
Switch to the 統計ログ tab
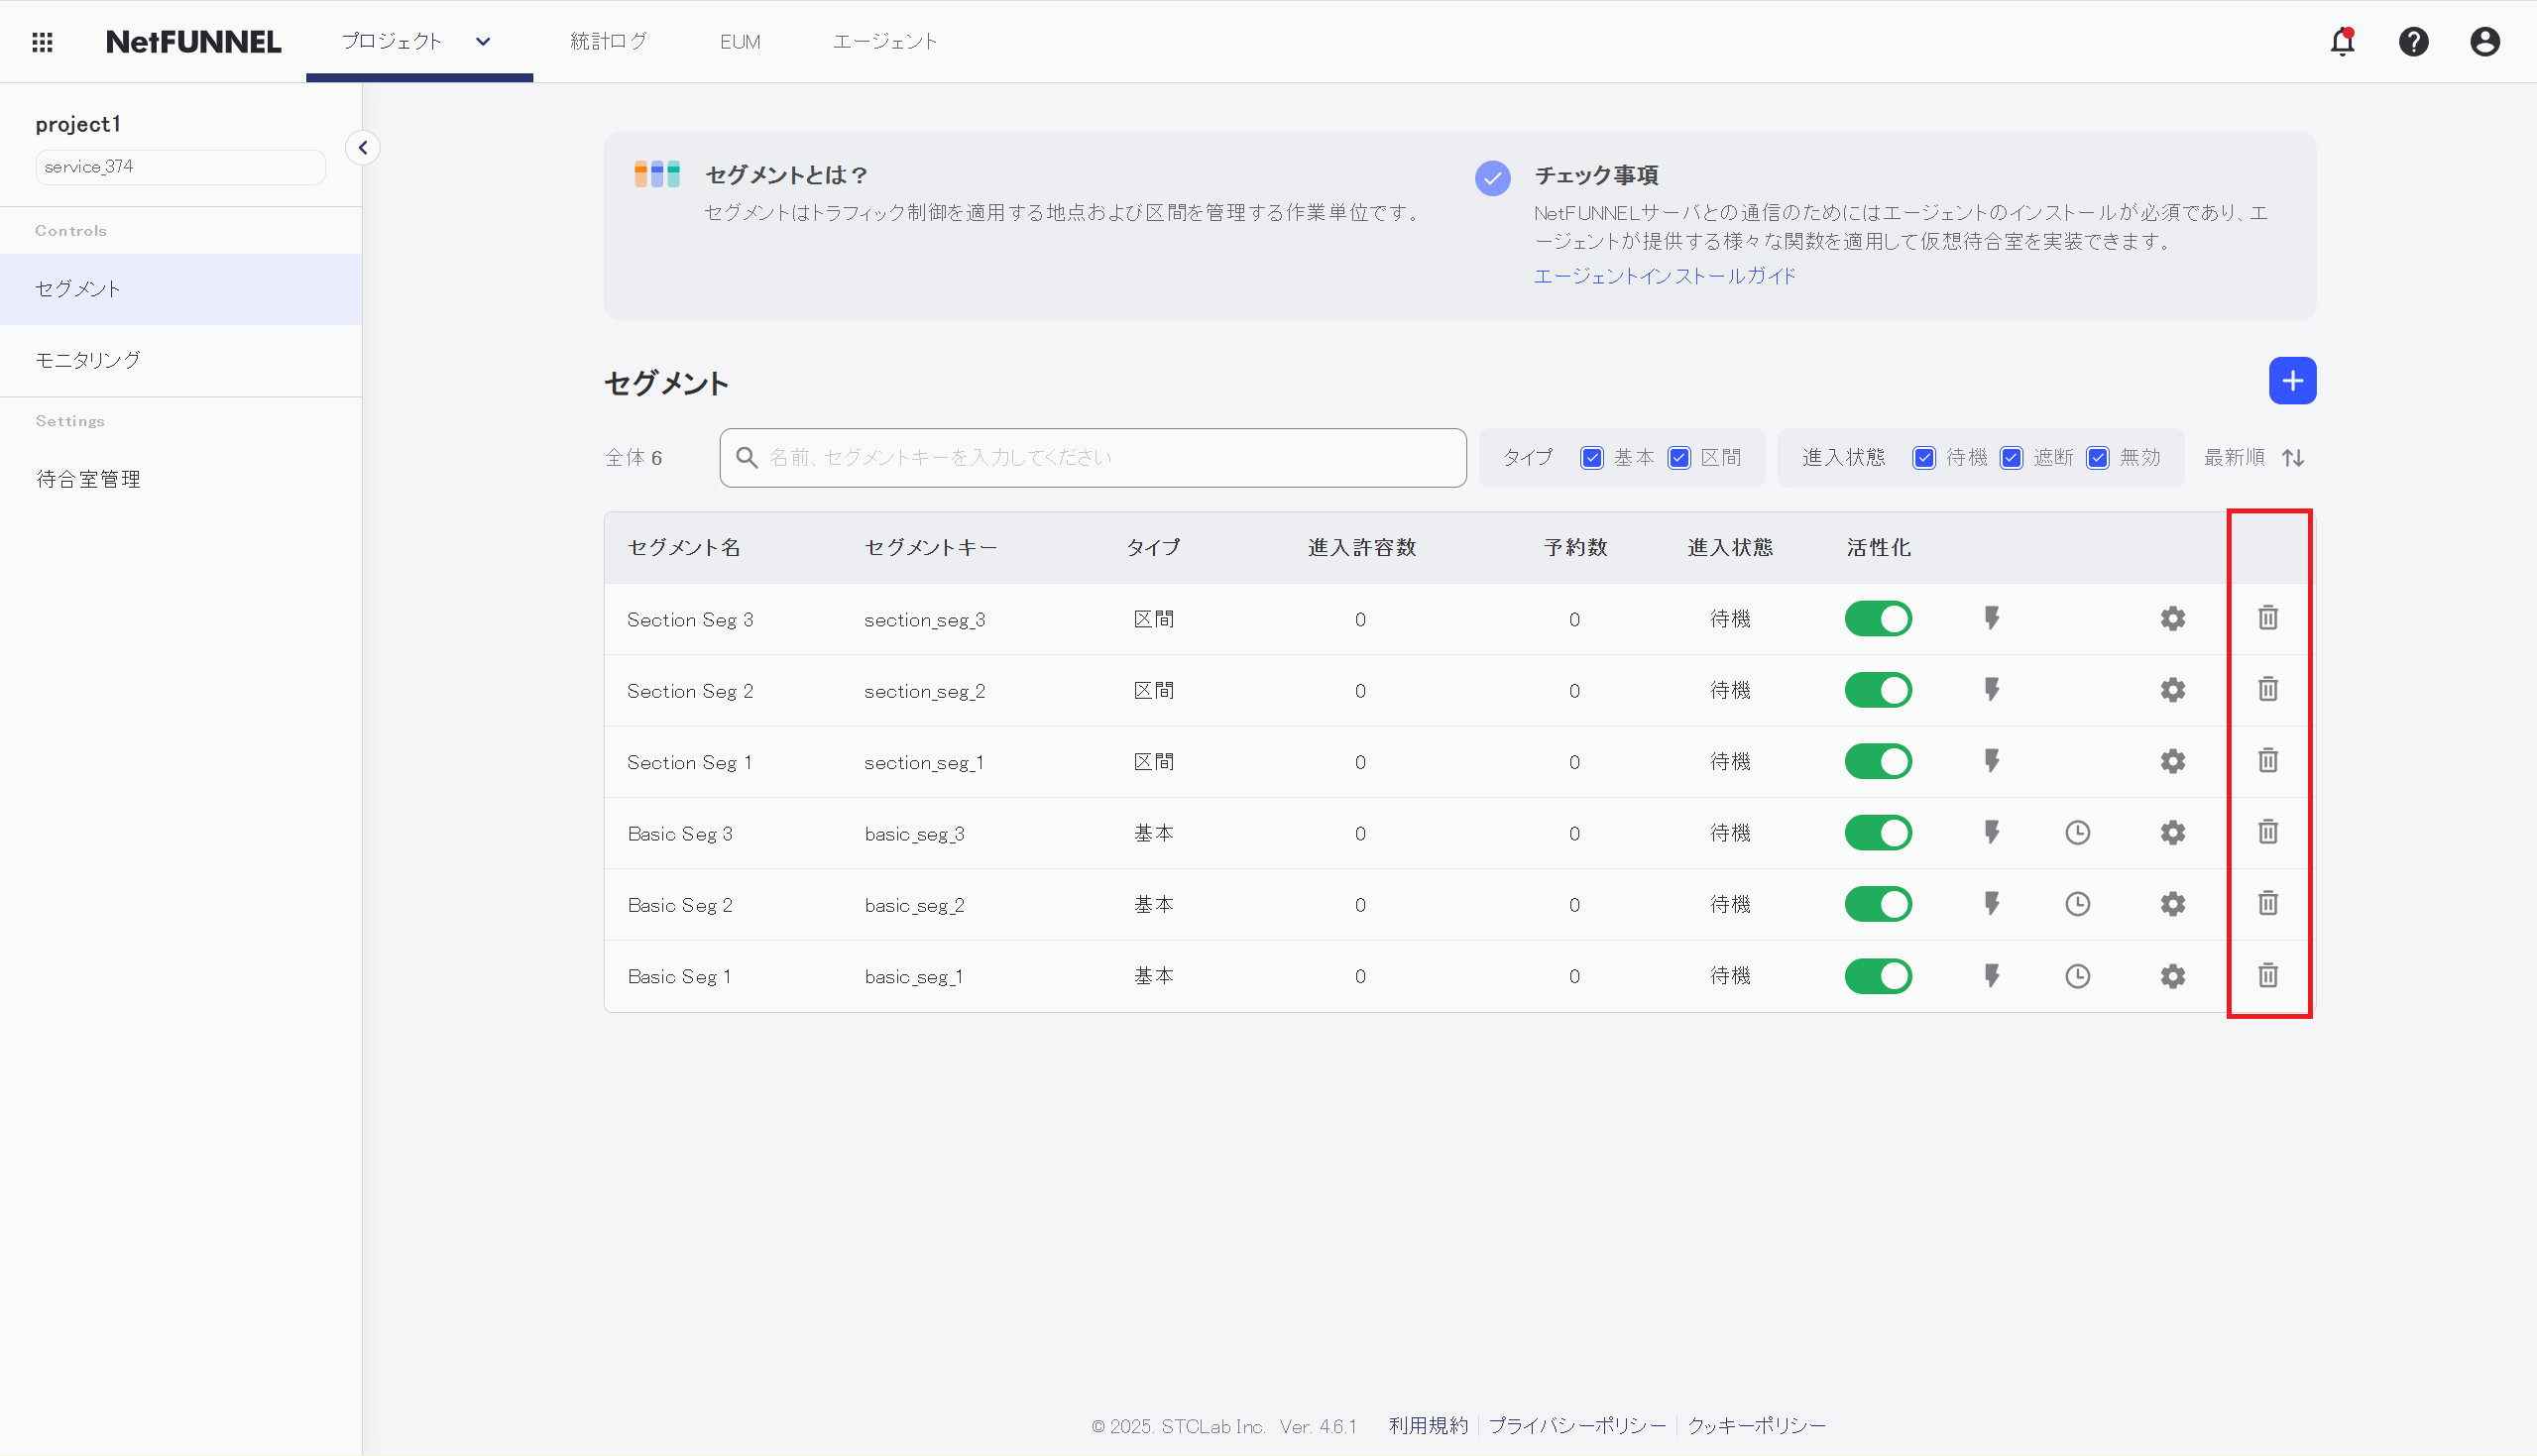[x=608, y=42]
